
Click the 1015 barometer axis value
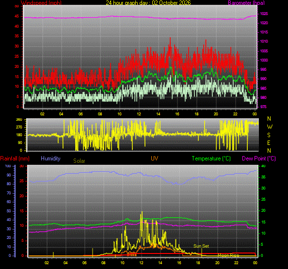click(x=264, y=32)
